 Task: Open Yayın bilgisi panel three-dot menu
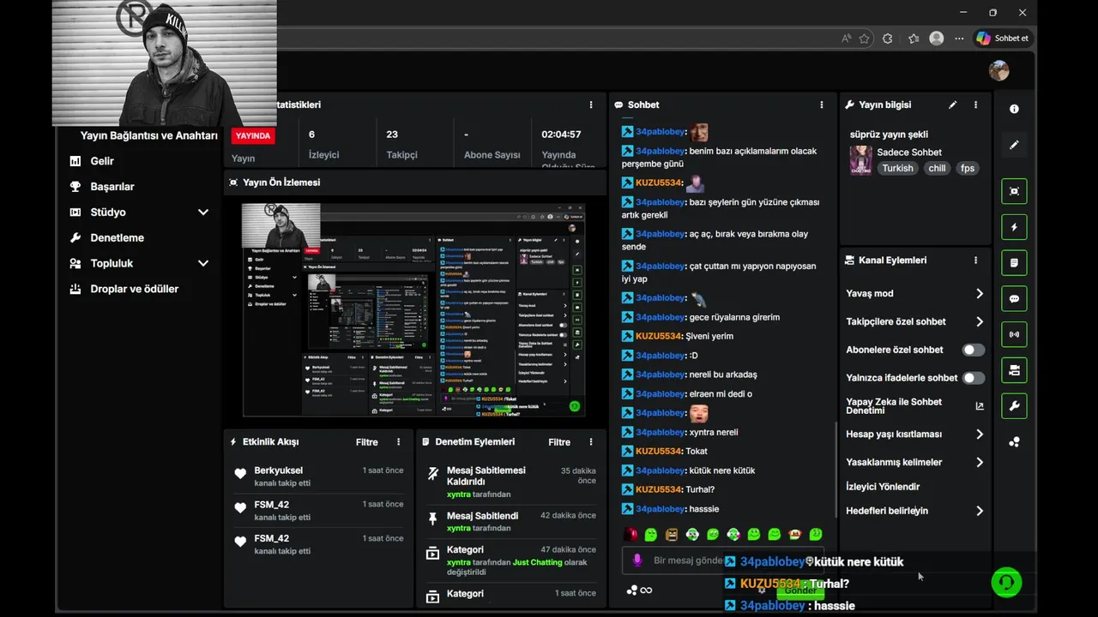(975, 105)
